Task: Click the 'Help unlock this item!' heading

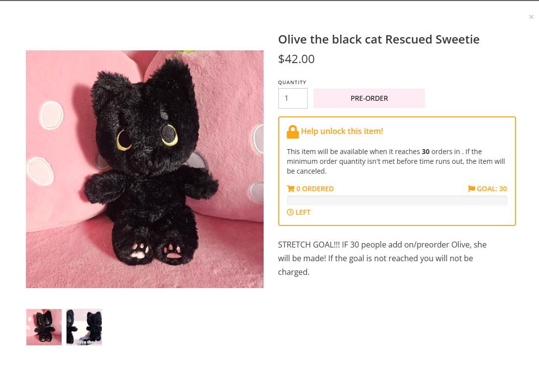Action: point(342,131)
